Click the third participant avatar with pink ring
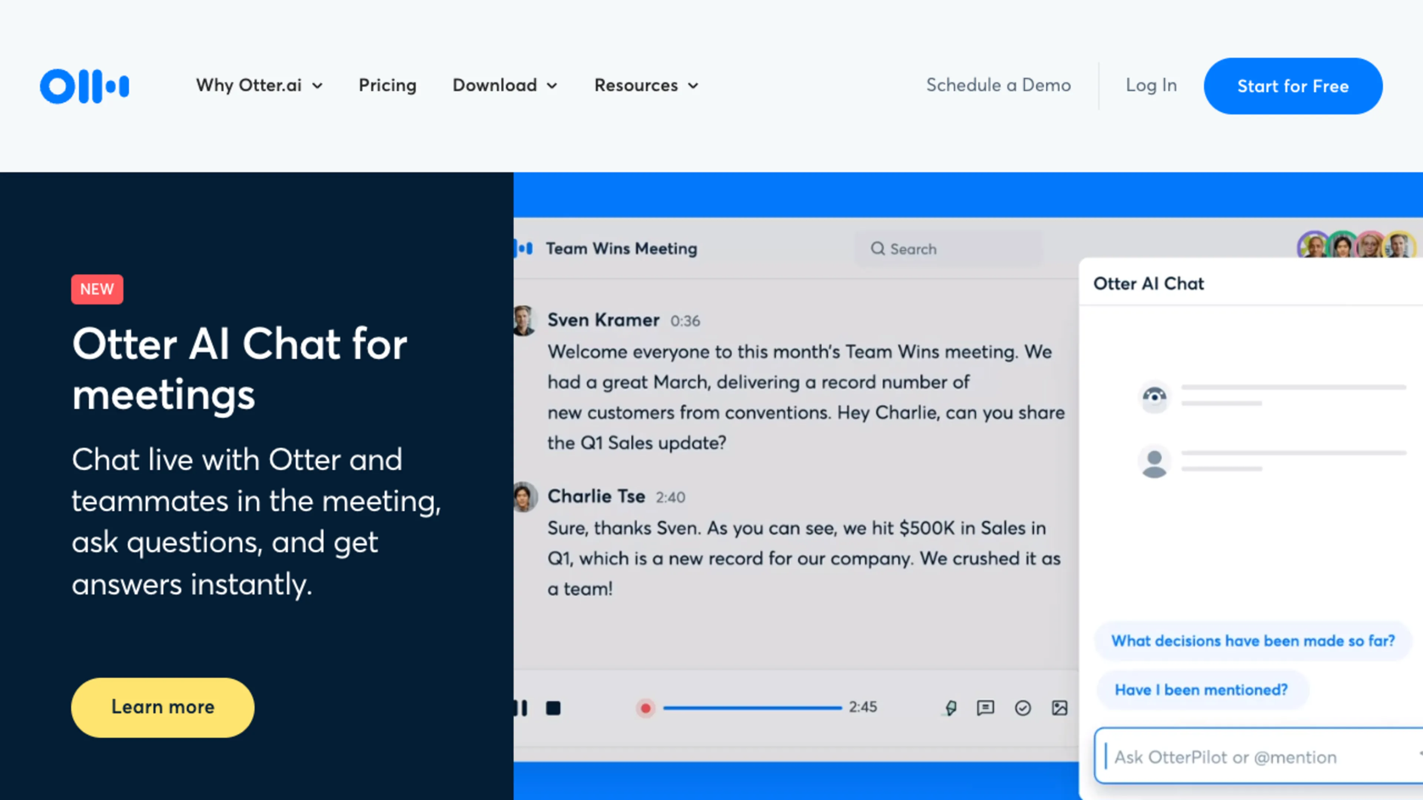This screenshot has width=1423, height=800. pos(1370,245)
